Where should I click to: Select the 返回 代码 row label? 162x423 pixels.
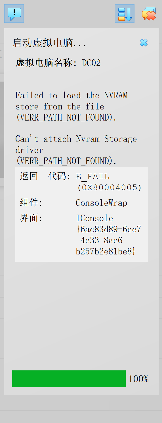coord(45,176)
